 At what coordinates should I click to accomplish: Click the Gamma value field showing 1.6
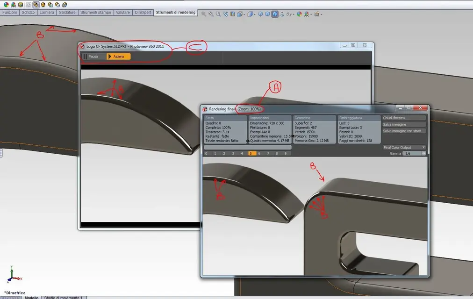tap(412, 153)
